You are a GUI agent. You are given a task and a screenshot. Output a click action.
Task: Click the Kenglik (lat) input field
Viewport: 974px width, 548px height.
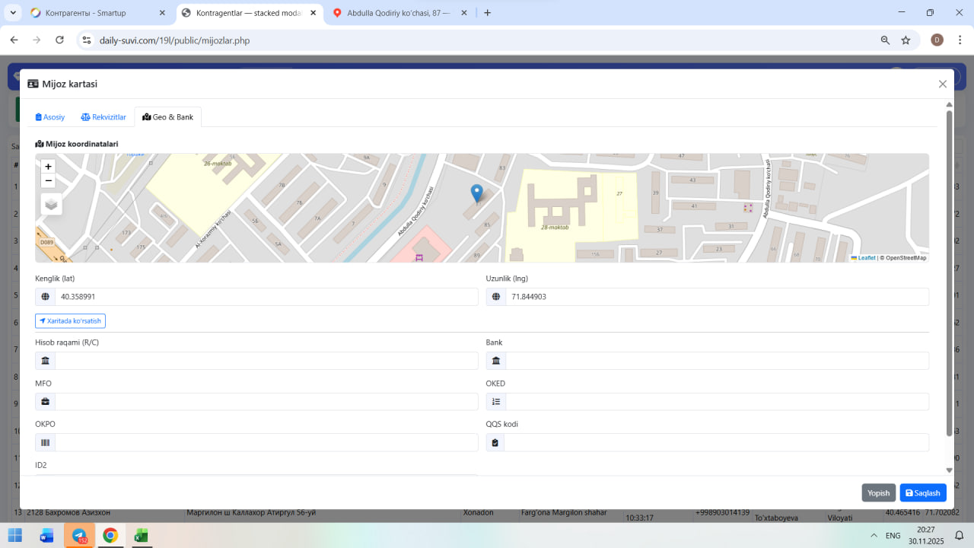[x=266, y=297]
